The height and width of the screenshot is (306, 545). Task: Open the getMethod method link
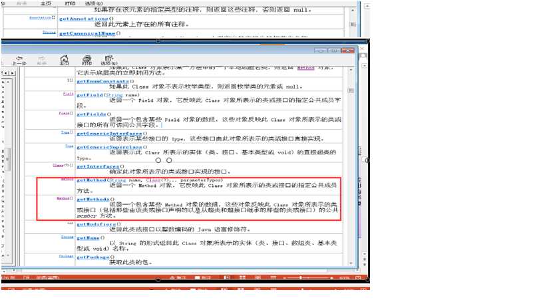(91, 180)
